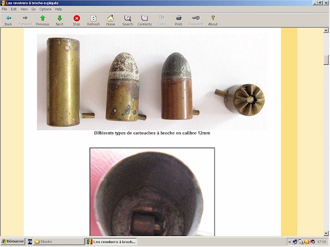Open the Options menu
The width and height of the screenshot is (330, 247).
point(45,9)
